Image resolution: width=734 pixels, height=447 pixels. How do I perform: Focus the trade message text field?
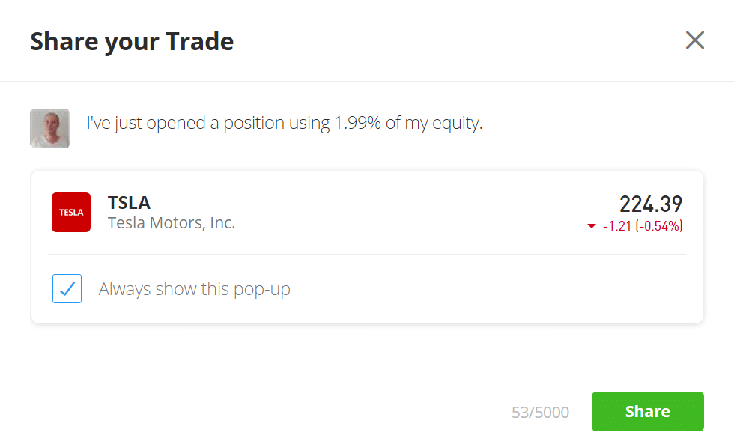284,123
